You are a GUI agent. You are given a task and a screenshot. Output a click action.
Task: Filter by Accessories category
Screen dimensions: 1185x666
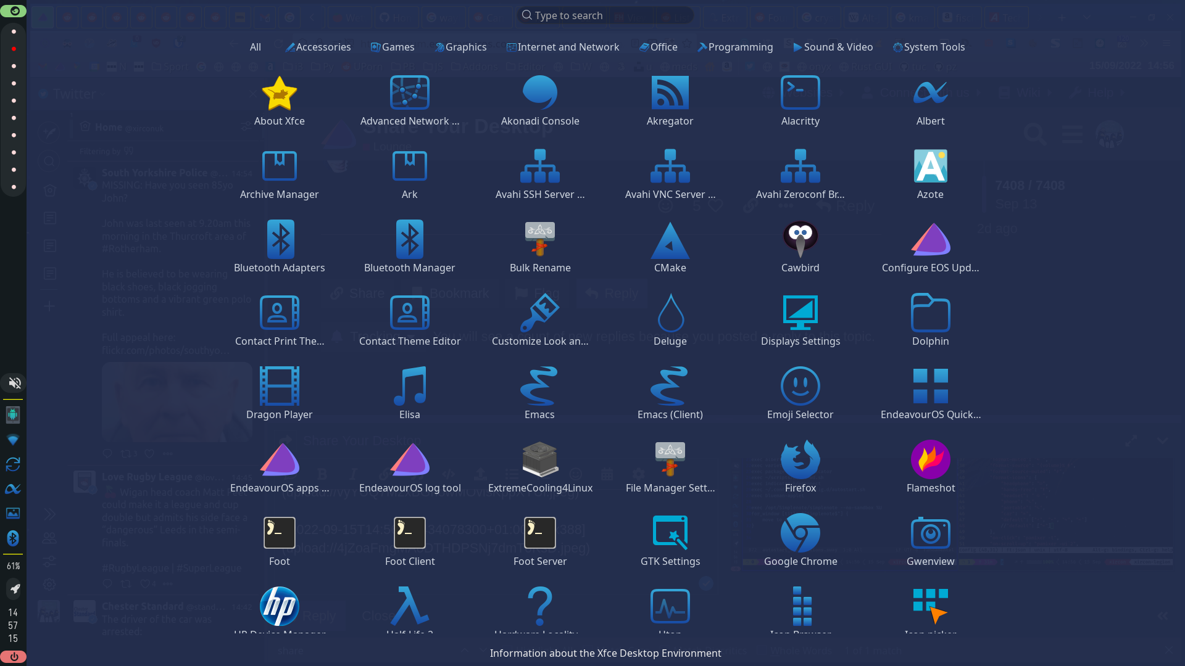318,47
